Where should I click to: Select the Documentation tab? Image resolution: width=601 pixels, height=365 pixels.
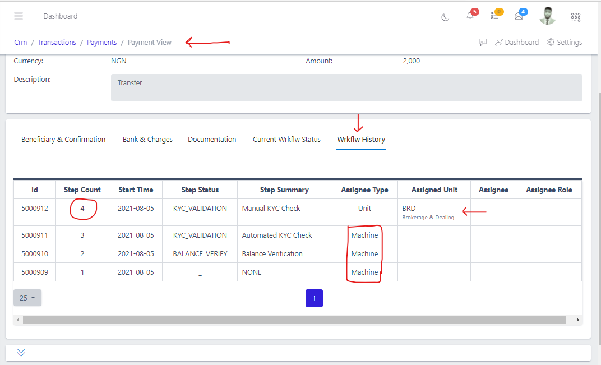coord(212,139)
